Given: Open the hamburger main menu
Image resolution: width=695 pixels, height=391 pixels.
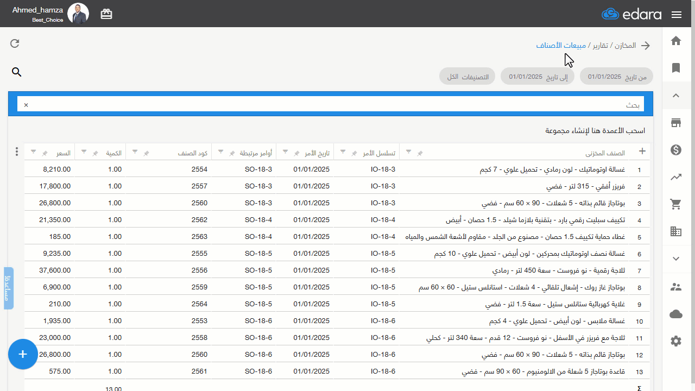Looking at the screenshot, I should (677, 15).
